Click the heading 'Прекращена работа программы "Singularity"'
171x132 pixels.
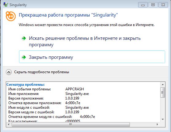click(x=68, y=15)
